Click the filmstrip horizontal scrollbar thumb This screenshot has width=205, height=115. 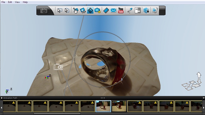tap(57, 113)
